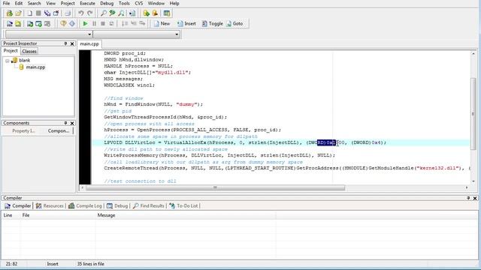Open the File menu
This screenshot has width=481, height=270.
(6, 3)
